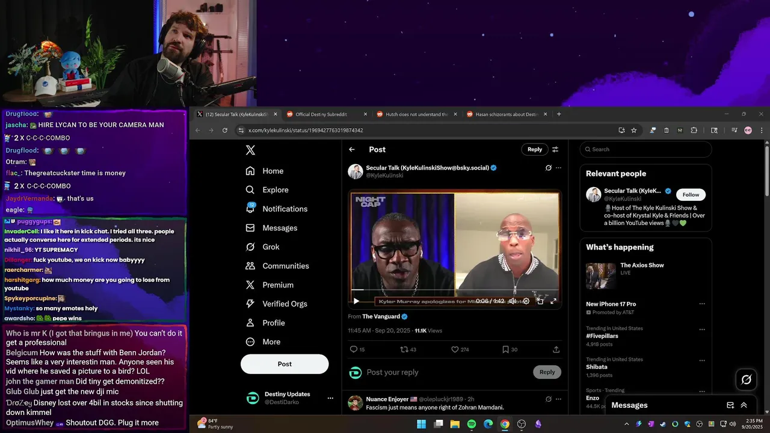
Task: Open Premium in the X sidebar
Action: coord(269,285)
